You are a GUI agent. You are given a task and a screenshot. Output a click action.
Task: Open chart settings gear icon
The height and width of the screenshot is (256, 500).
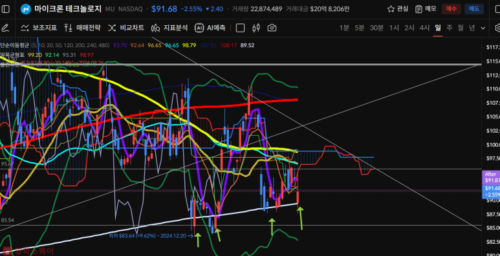pyautogui.click(x=497, y=28)
